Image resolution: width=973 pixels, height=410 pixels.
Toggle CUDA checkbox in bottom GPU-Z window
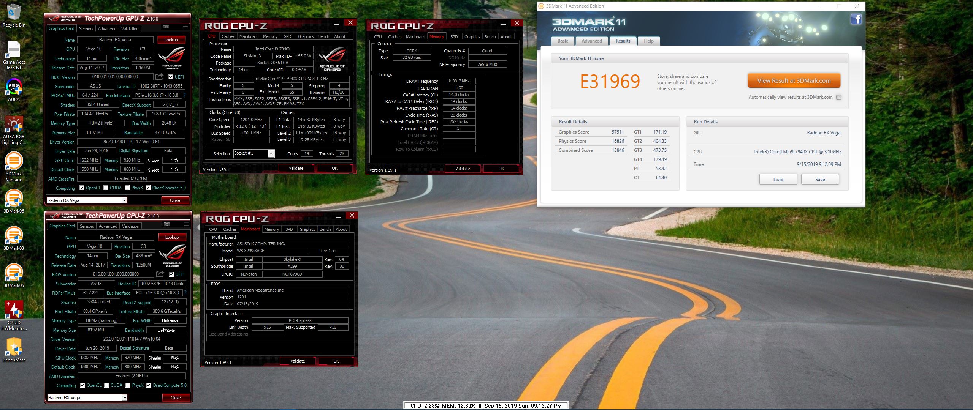106,385
